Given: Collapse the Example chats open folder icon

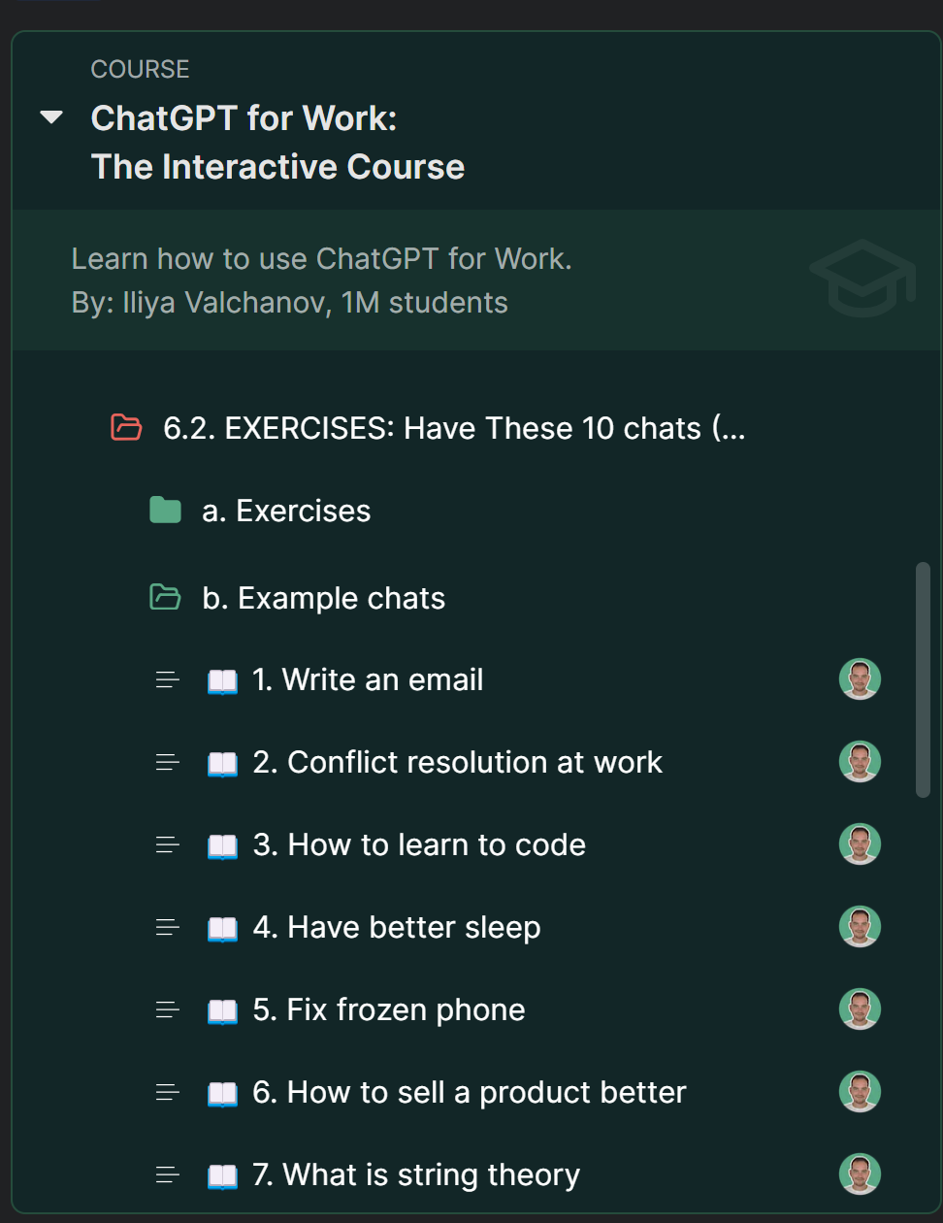Looking at the screenshot, I should 165,597.
